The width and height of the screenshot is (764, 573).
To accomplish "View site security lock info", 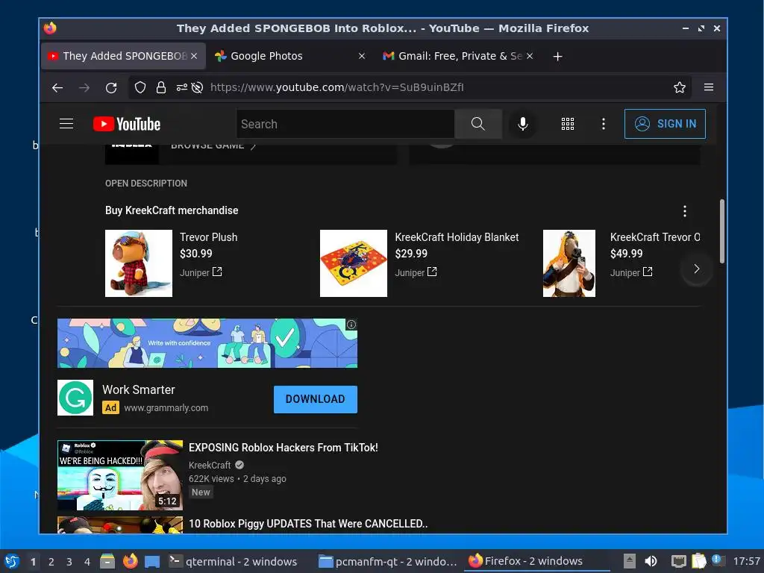I will [x=161, y=88].
